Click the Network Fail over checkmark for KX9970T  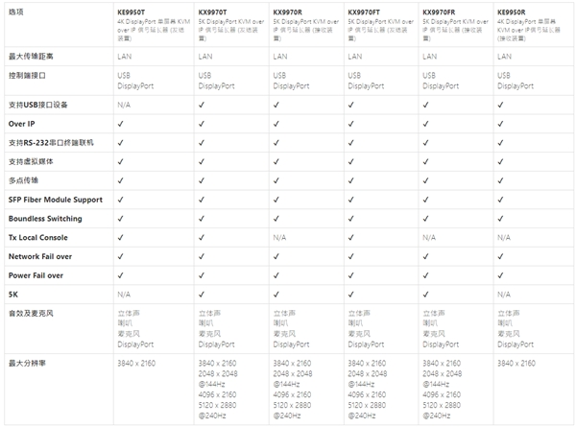202,256
